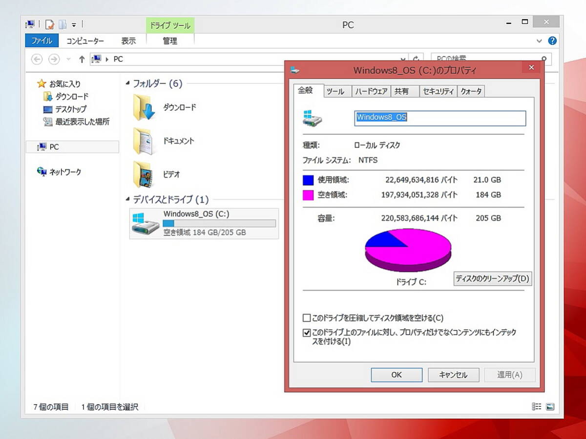This screenshot has width=586, height=439.
Task: Switch to the セキュリティ tab
Action: [x=439, y=91]
